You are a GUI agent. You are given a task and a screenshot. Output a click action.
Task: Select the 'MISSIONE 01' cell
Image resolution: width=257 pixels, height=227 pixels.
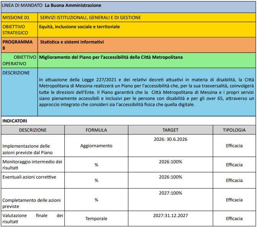[16, 18]
